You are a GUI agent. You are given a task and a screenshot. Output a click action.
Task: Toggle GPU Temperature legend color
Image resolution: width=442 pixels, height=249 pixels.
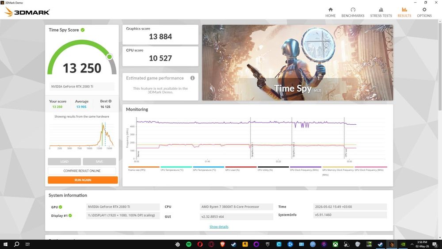[208, 167]
